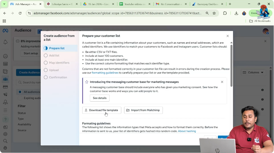Open Chrome apps grid icon

click(x=4, y=21)
